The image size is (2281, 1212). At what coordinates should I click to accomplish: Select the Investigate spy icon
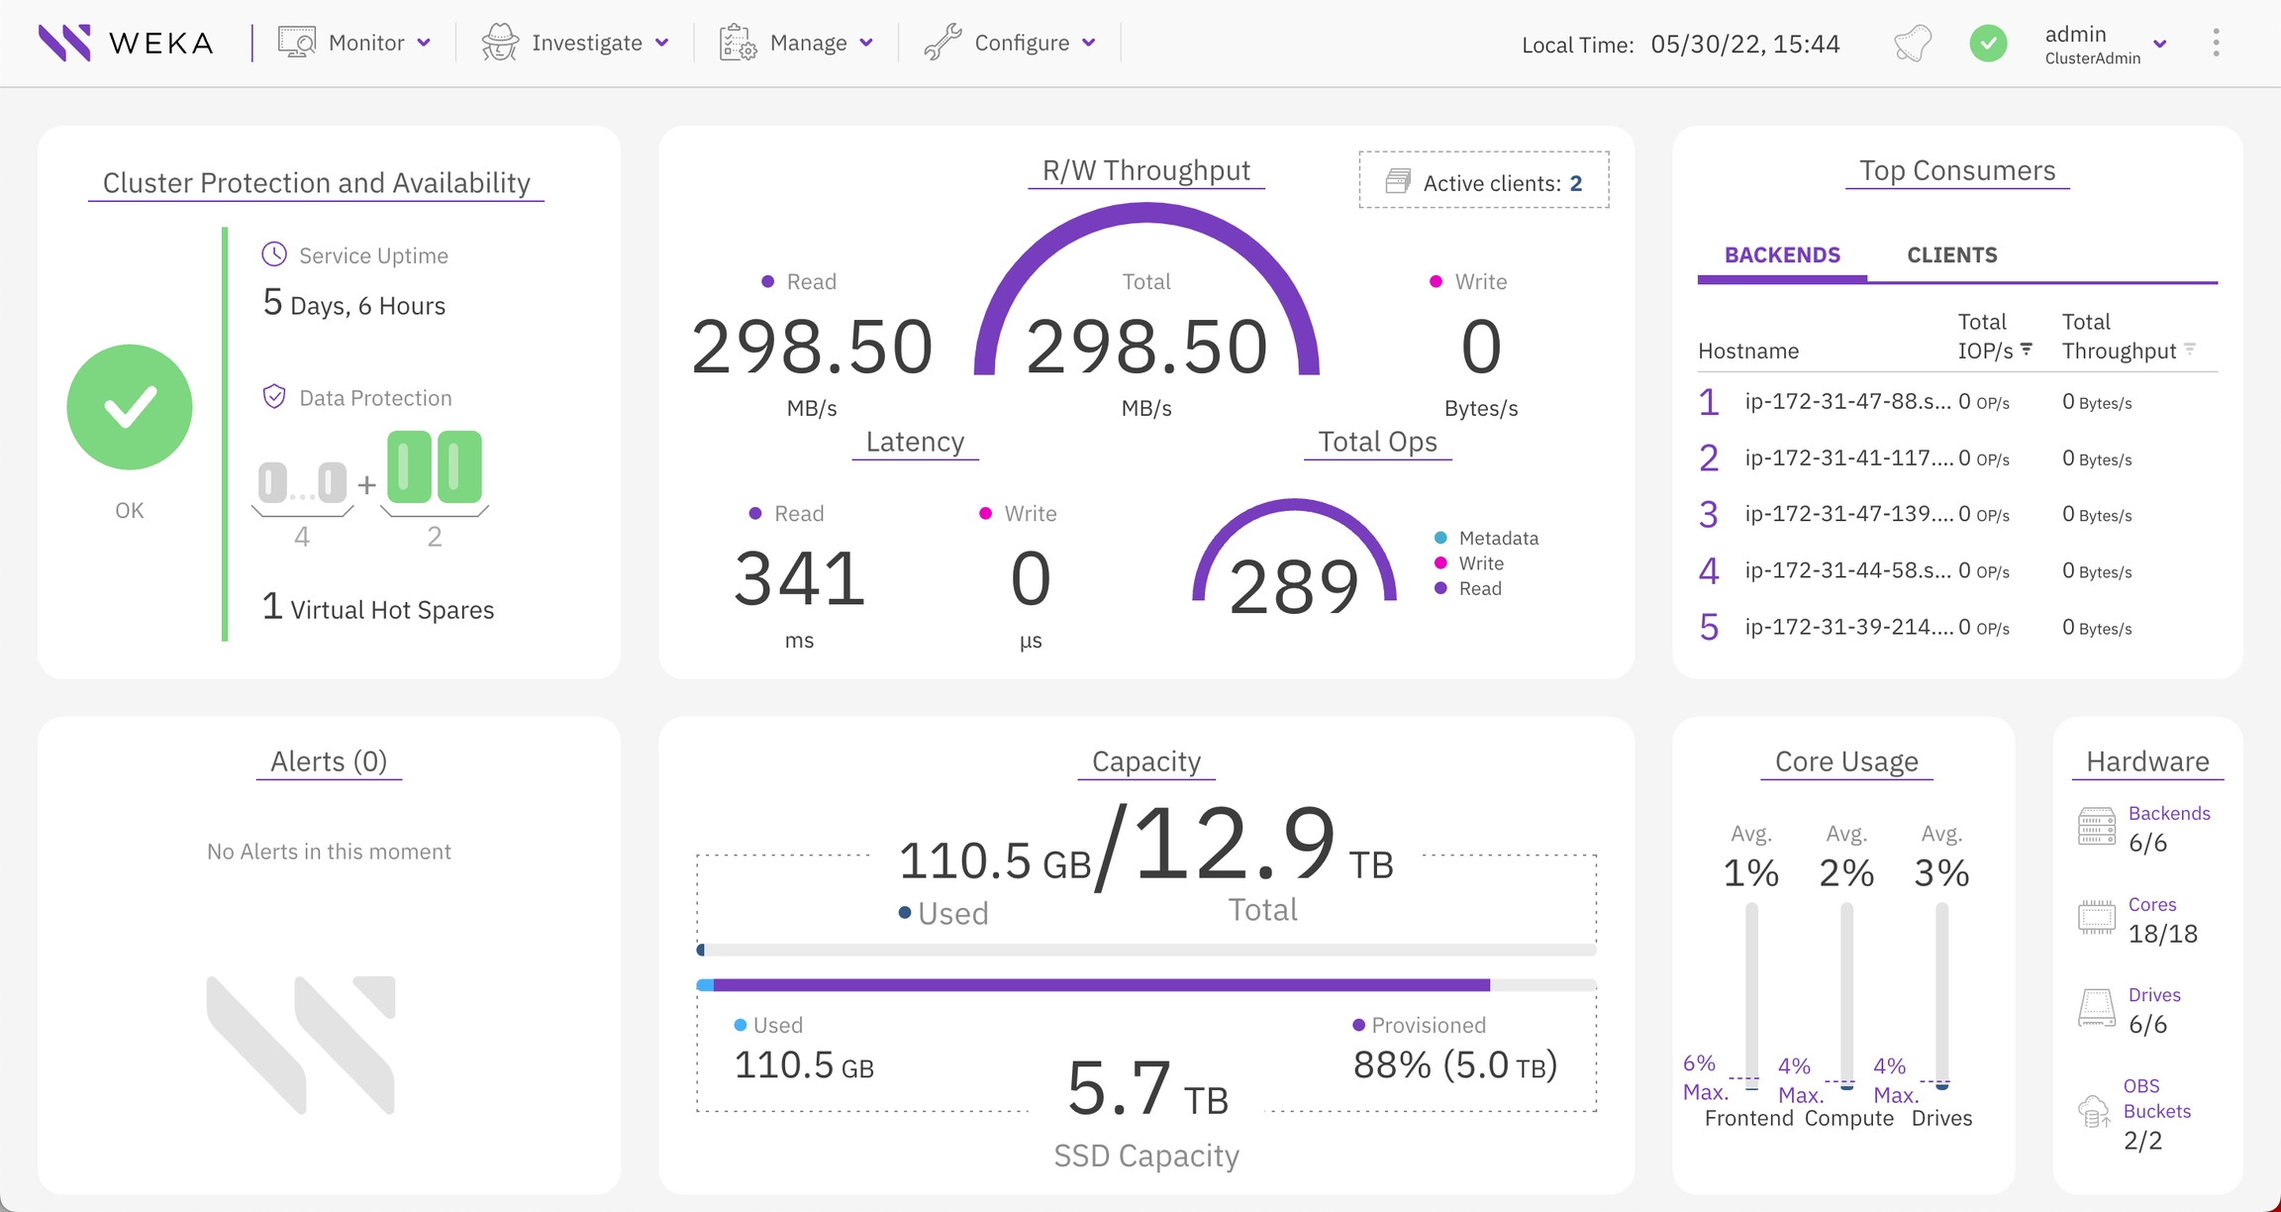click(x=500, y=43)
